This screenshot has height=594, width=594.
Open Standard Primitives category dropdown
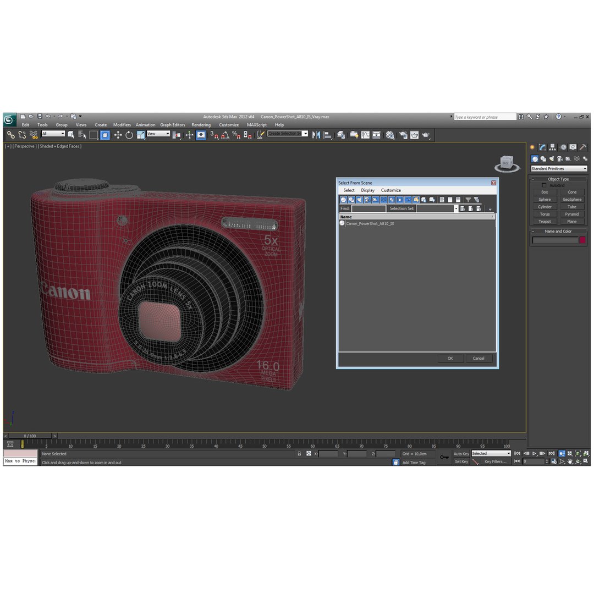coord(559,169)
